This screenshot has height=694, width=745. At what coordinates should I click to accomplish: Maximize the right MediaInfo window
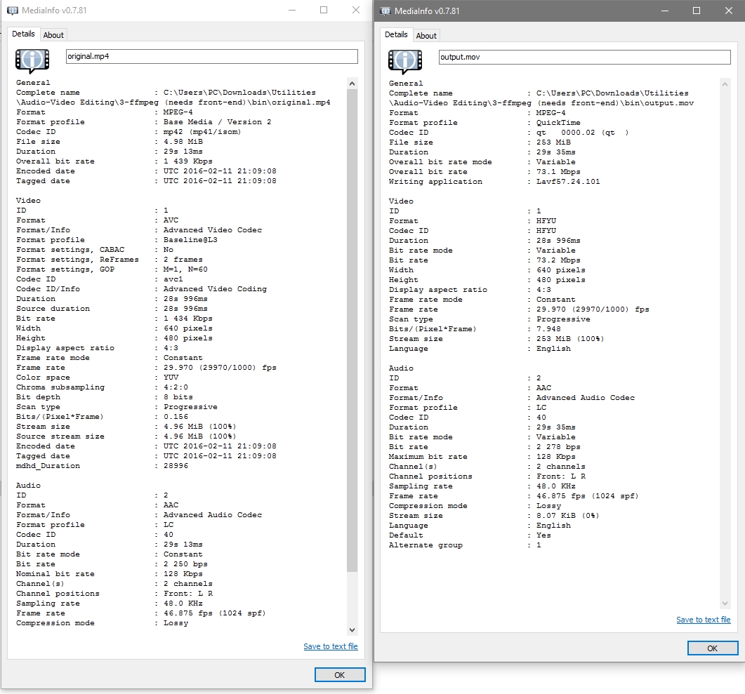click(697, 11)
